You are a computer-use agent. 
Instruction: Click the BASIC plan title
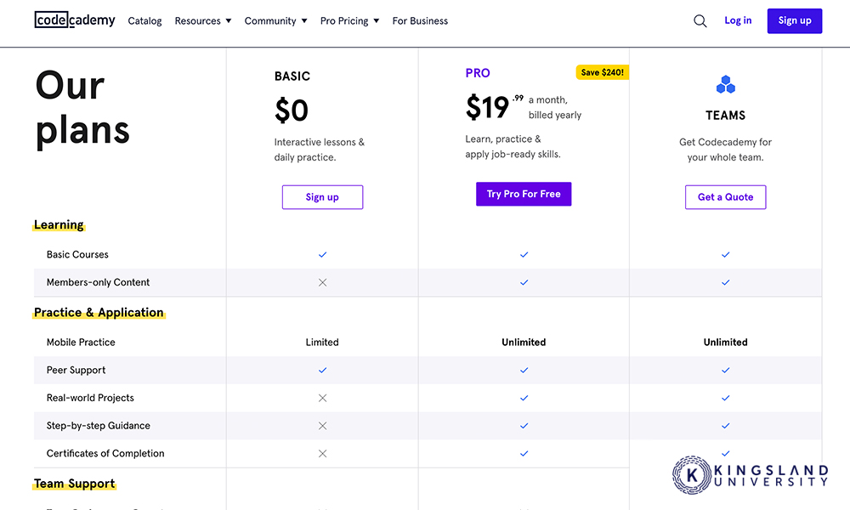coord(292,76)
